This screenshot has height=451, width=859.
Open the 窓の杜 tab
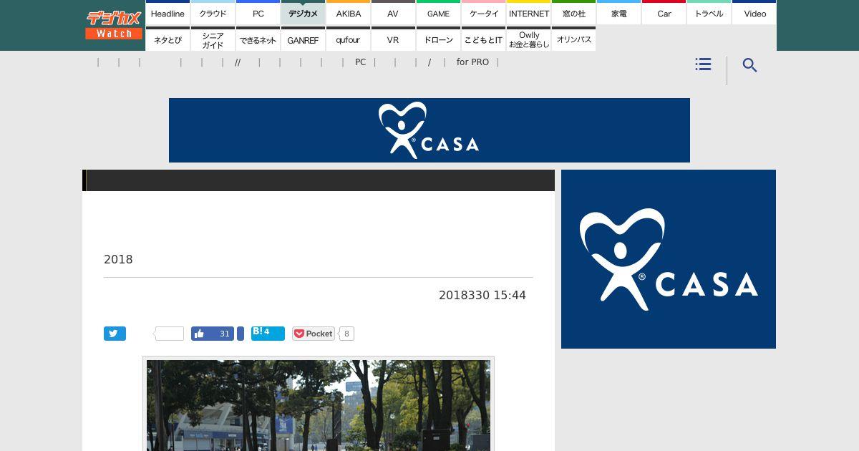[x=573, y=13]
